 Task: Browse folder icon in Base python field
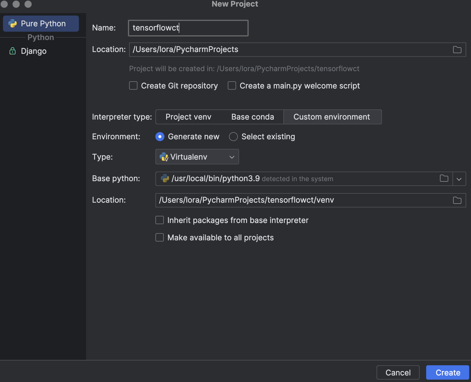pos(444,178)
